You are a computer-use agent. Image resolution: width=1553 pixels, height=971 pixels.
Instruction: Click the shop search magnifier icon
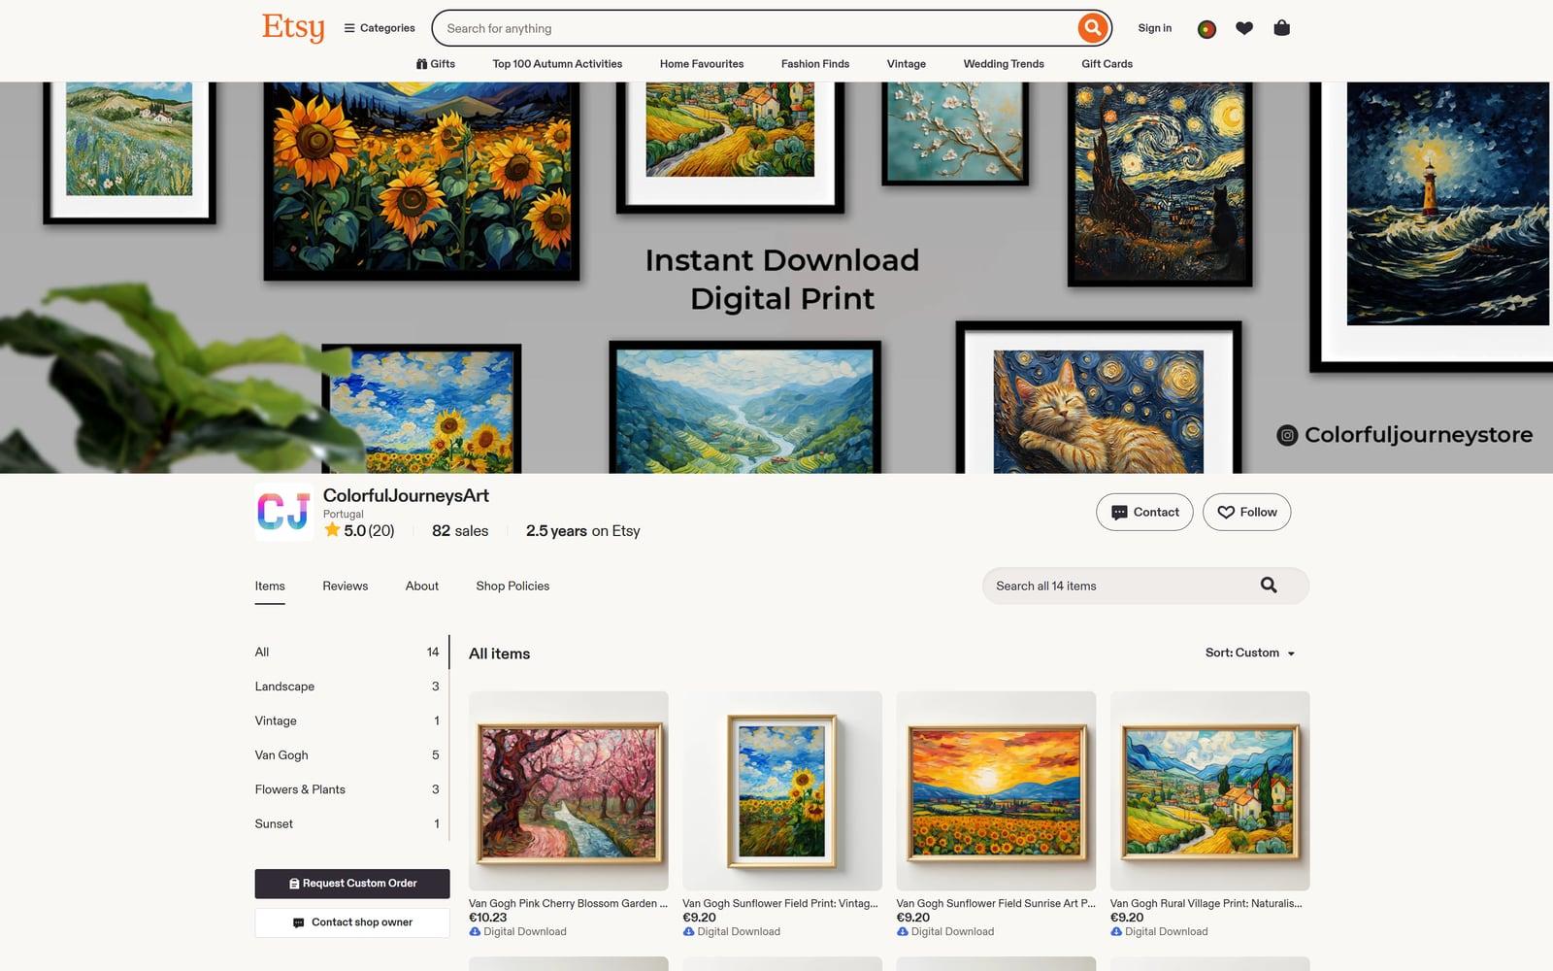[x=1269, y=586]
